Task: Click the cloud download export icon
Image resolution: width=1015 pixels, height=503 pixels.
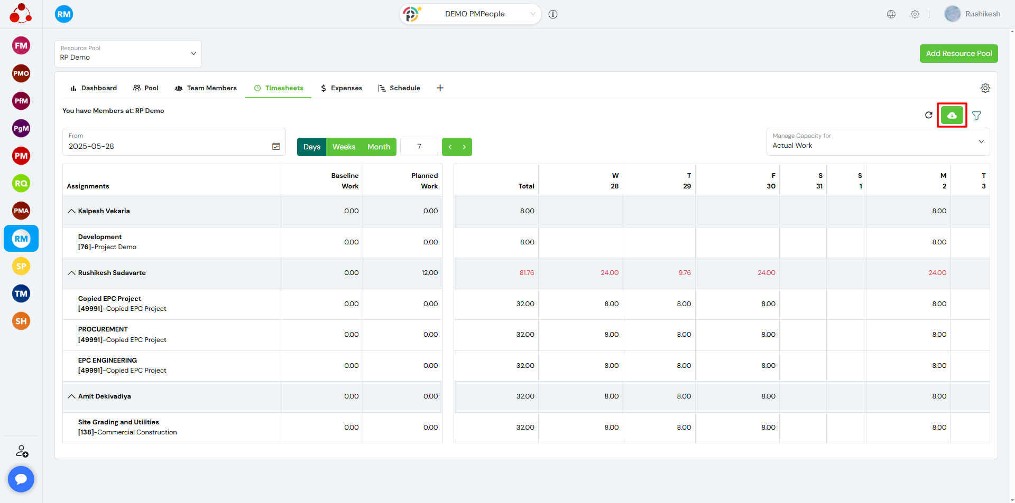Action: click(952, 115)
